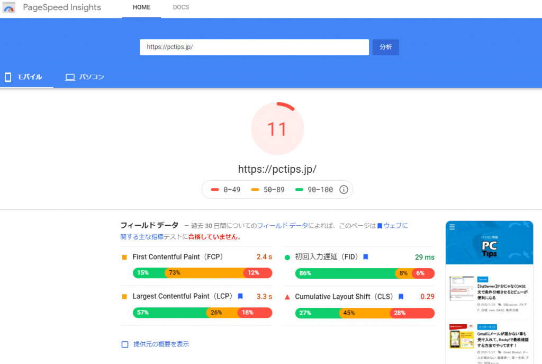The height and width of the screenshot is (364, 542).
Task: Follow the ウェブに関する主な指標 link
Action: point(264,231)
